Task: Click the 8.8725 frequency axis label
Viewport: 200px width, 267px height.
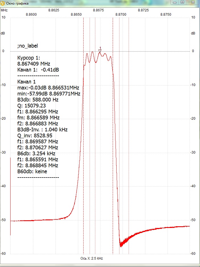Action: tap(143, 10)
